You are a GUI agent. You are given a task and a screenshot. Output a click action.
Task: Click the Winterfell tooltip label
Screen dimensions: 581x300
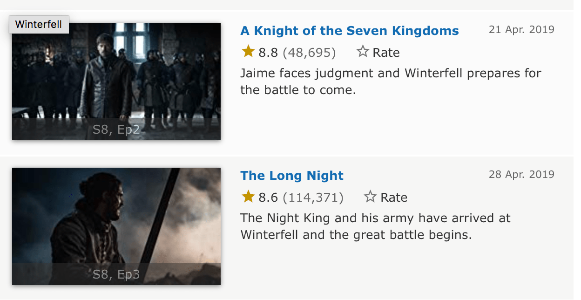[39, 24]
